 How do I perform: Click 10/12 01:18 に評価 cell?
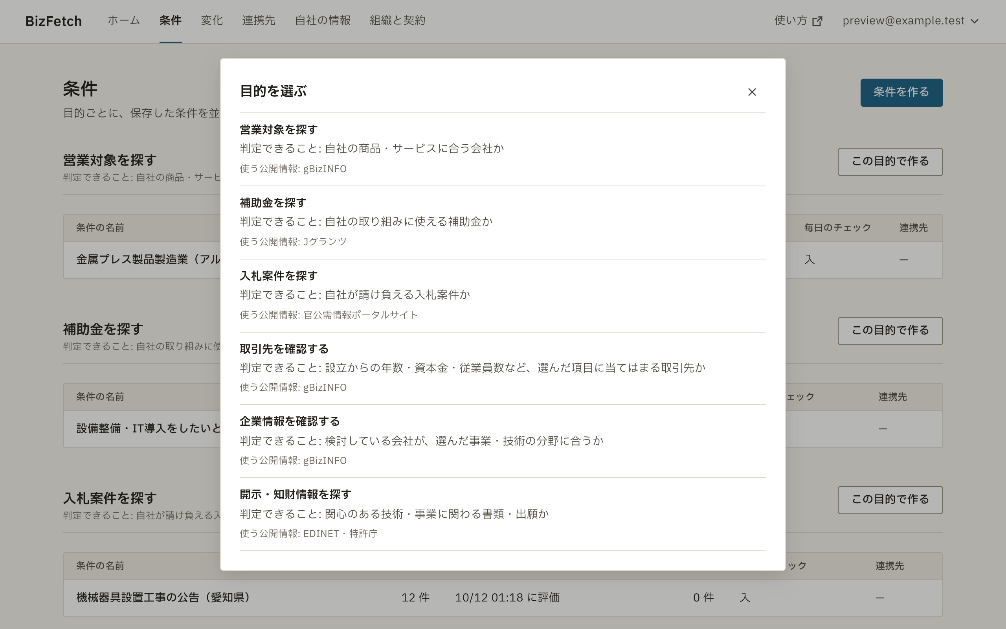click(507, 598)
